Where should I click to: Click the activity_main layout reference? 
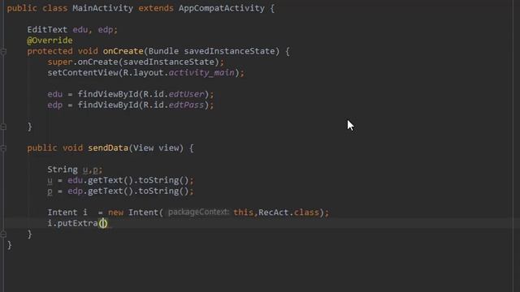pos(201,73)
